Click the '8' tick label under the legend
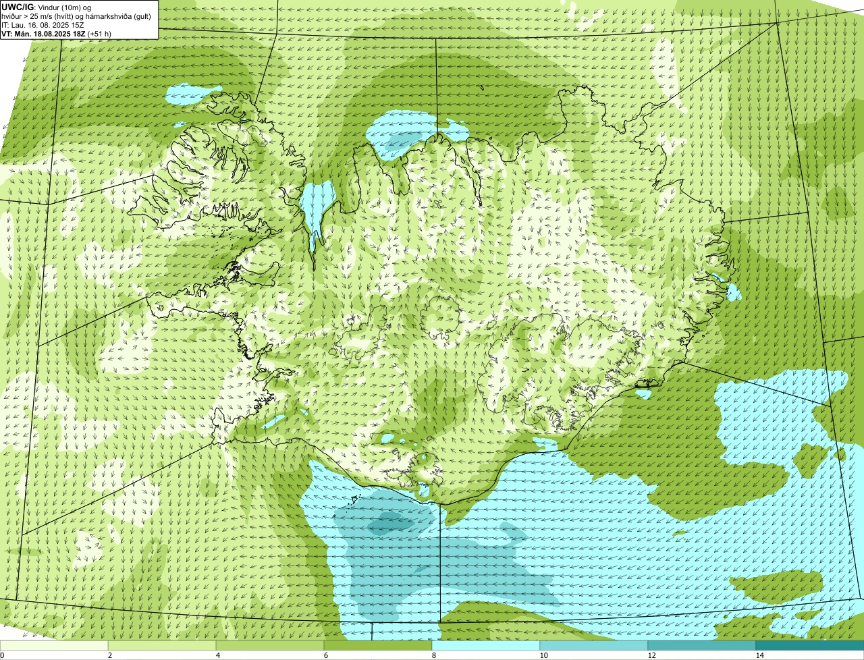The height and width of the screenshot is (660, 864). (x=433, y=655)
